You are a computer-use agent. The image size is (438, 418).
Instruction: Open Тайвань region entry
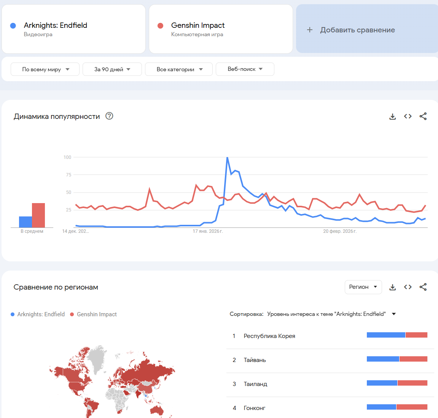coord(255,360)
